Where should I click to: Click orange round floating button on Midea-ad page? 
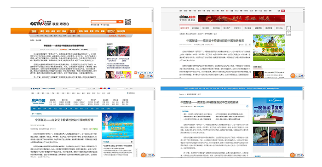click(292, 155)
